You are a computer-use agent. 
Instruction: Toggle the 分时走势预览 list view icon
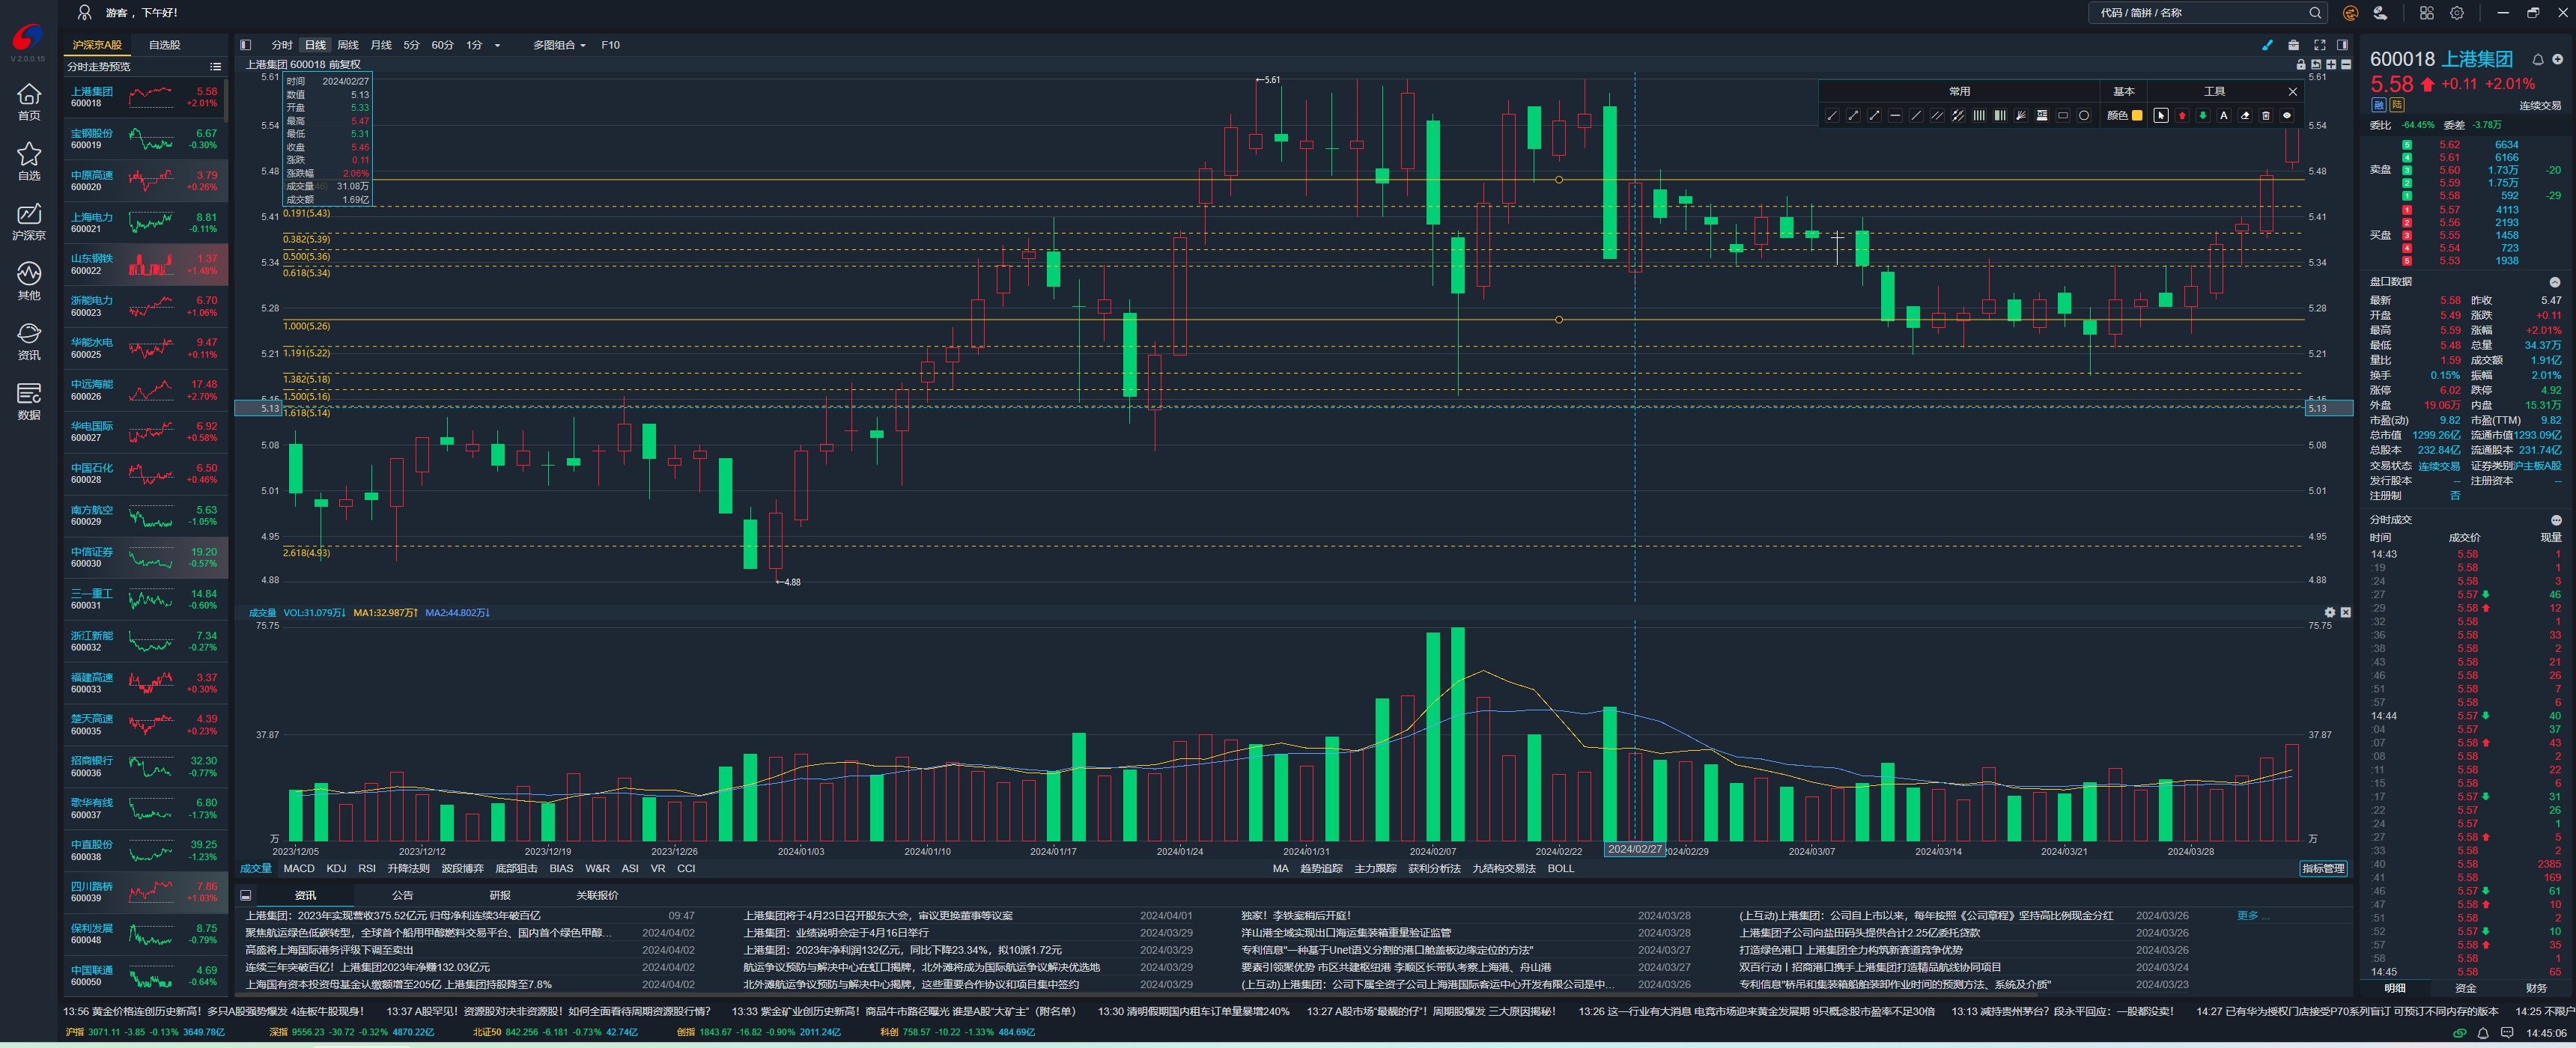[x=215, y=67]
